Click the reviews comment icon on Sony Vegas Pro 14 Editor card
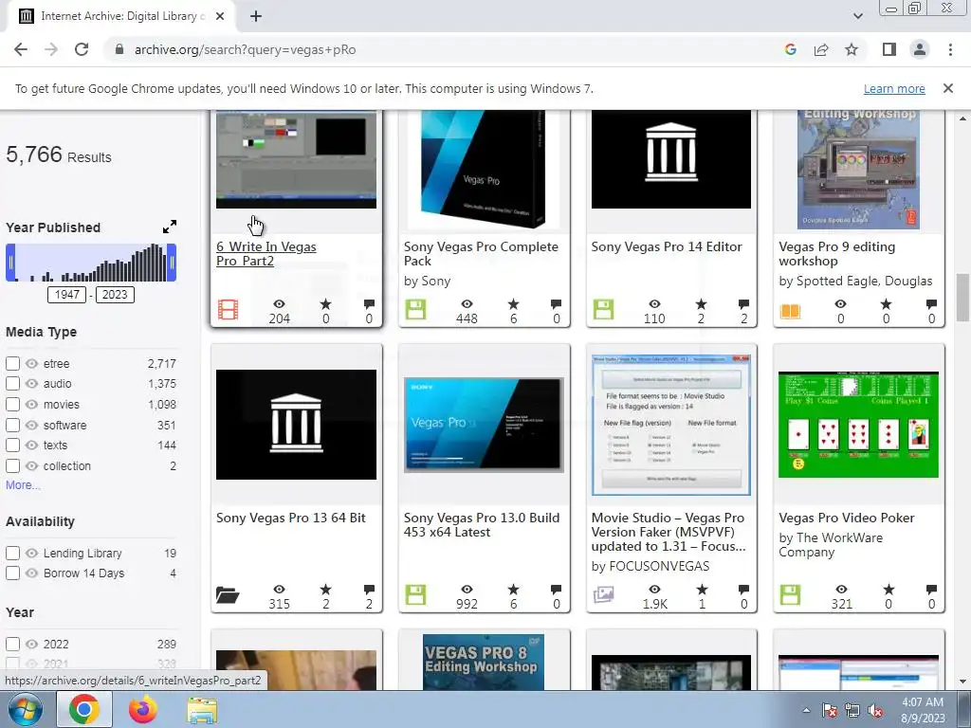 pos(743,304)
